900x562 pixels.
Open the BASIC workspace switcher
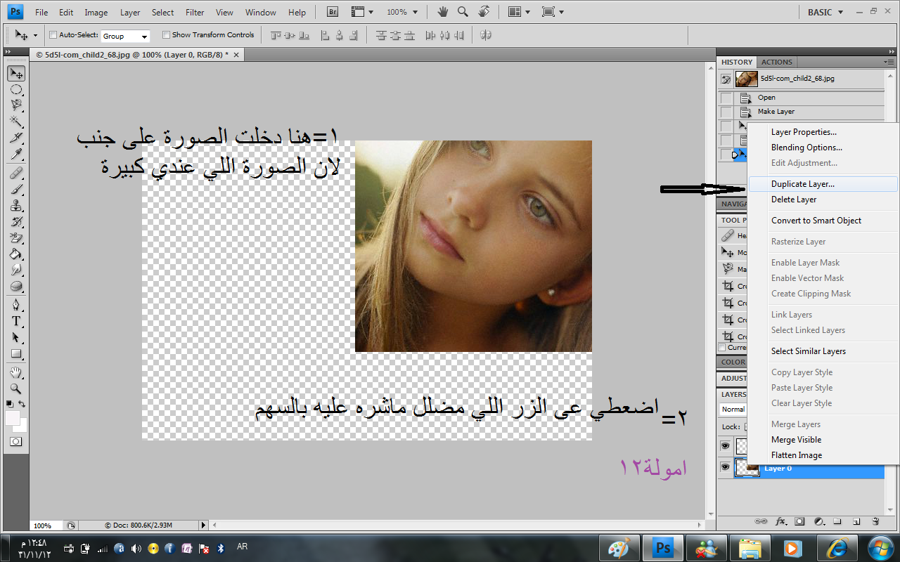pyautogui.click(x=825, y=12)
